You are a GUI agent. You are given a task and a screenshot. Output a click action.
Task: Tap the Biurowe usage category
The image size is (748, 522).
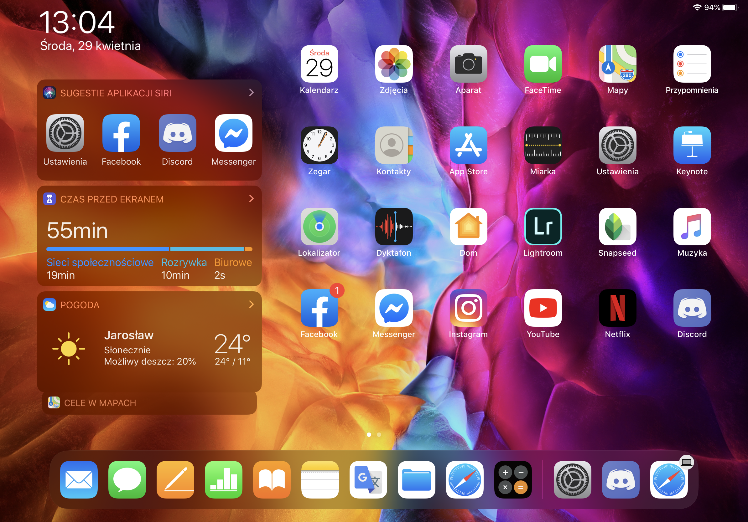pyautogui.click(x=233, y=269)
